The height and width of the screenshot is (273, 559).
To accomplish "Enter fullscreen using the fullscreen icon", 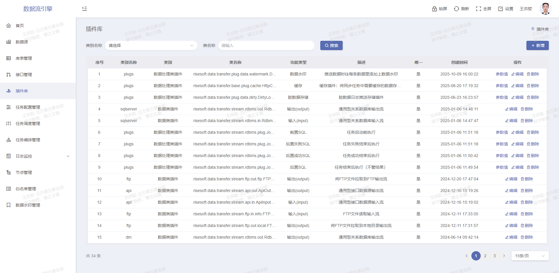I will click(478, 9).
